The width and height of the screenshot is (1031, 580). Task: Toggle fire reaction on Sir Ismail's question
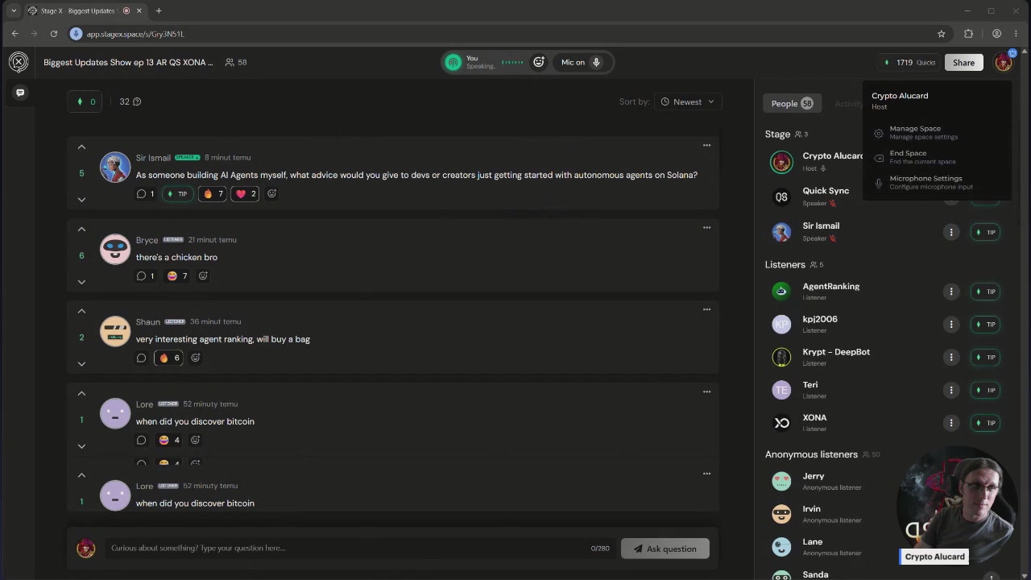coord(213,193)
